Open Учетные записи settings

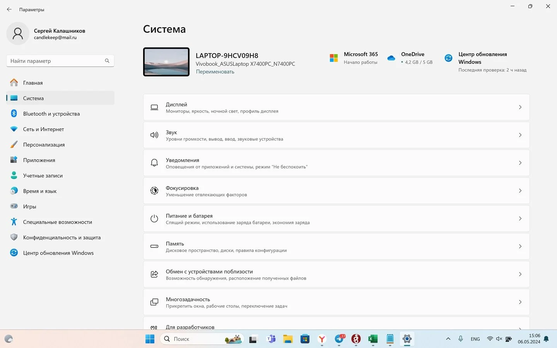pyautogui.click(x=60, y=176)
